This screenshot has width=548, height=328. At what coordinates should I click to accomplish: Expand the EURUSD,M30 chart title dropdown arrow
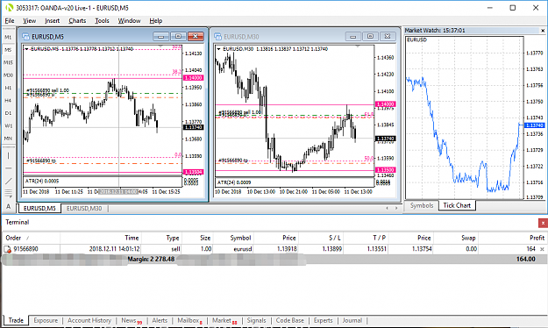click(219, 49)
